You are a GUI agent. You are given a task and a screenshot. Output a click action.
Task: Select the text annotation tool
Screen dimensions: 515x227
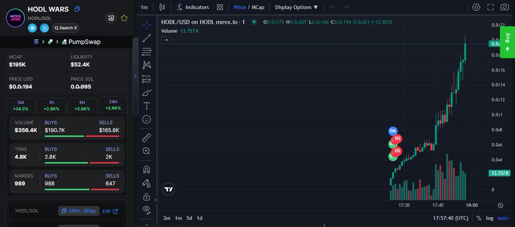pos(147,106)
